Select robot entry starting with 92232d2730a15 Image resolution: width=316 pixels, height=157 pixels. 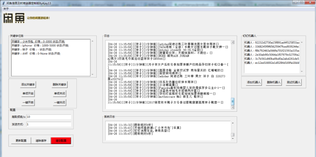(272, 42)
